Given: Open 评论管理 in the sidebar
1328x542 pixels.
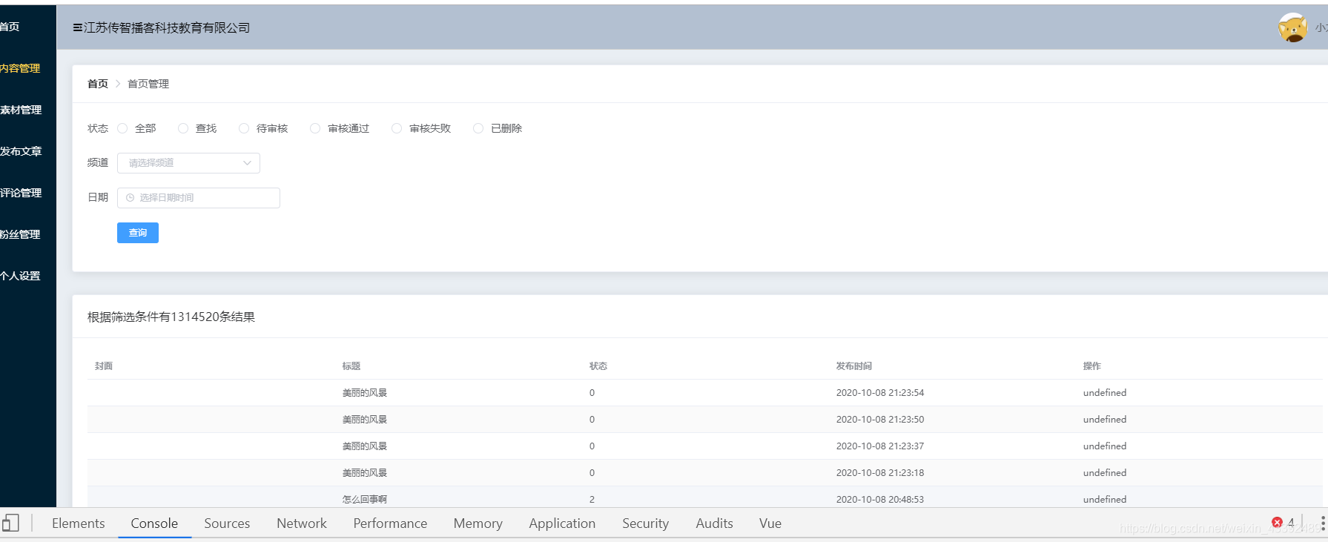Looking at the screenshot, I should tap(21, 193).
